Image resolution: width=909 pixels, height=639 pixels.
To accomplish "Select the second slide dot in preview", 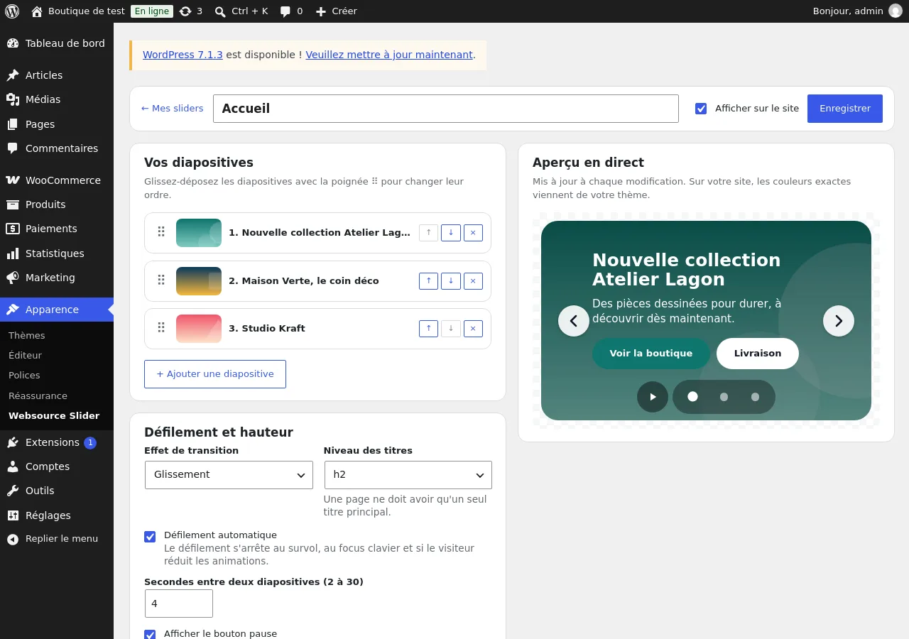I will pyautogui.click(x=724, y=397).
